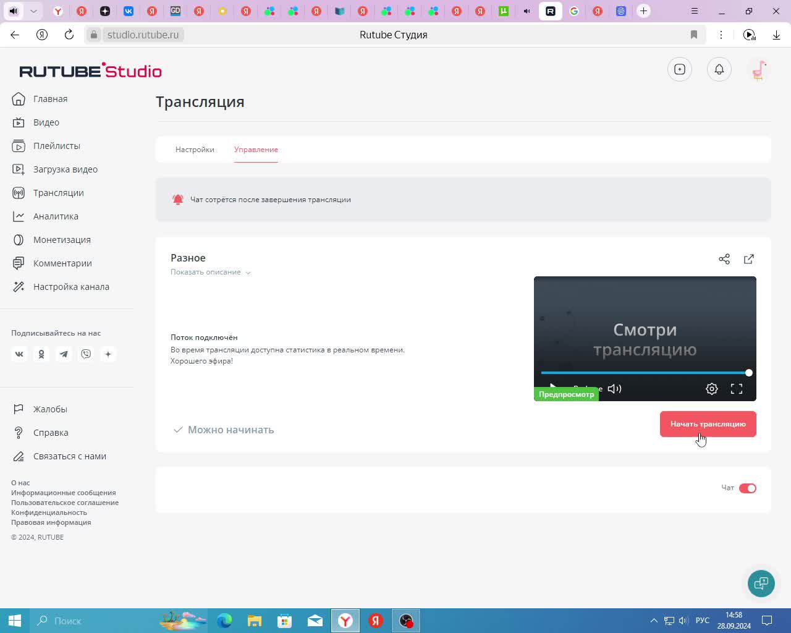This screenshot has width=791, height=633.
Task: Open the Windows Start menu
Action: 15,621
